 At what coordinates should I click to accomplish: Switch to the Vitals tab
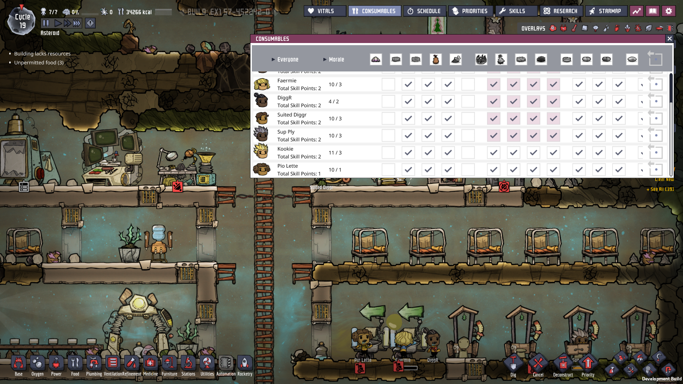[x=325, y=11]
